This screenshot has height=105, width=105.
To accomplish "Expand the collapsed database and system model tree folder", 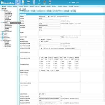I will pyautogui.click(x=1, y=32).
